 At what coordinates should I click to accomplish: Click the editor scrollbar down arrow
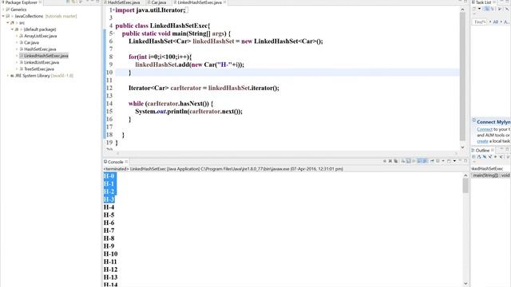point(462,147)
